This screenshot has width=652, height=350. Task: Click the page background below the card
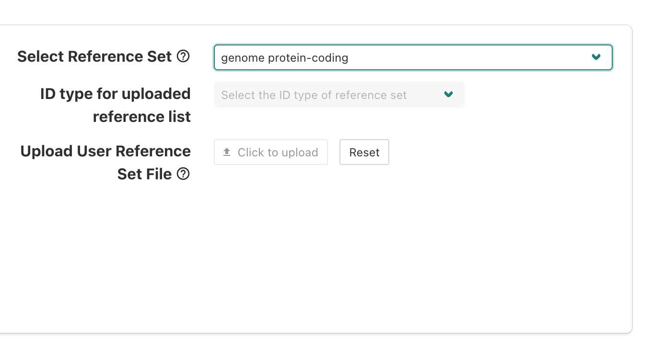[x=326, y=342]
